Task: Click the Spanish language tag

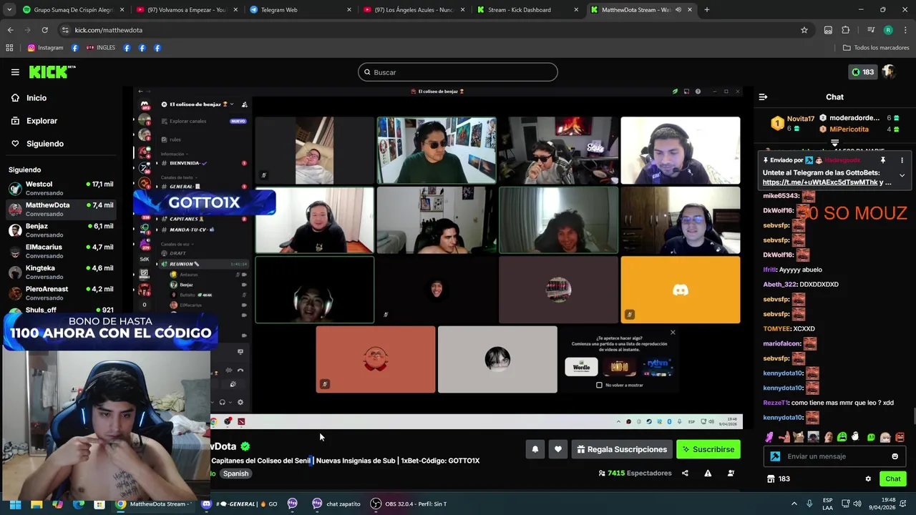Action: point(235,474)
